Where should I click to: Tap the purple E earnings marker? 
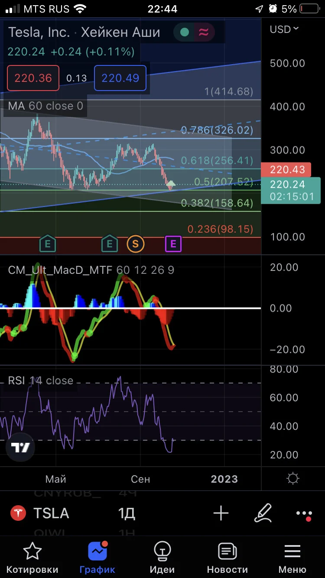pos(173,244)
